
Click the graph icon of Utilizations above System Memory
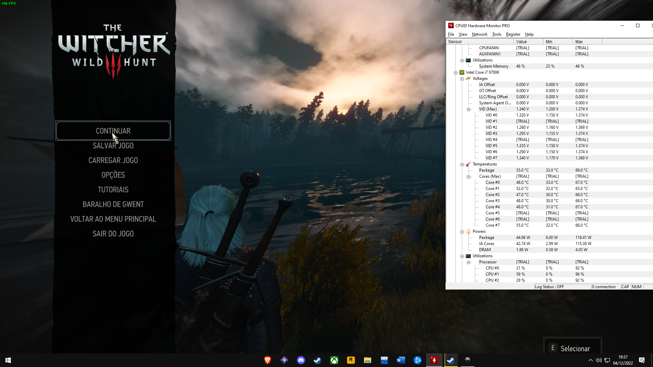(468, 60)
